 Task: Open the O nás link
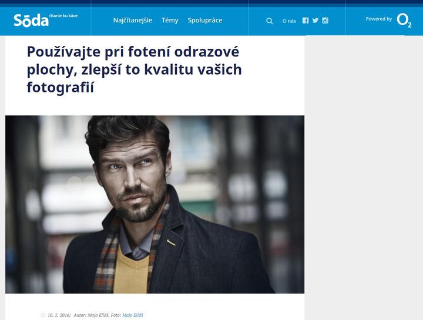pos(289,21)
